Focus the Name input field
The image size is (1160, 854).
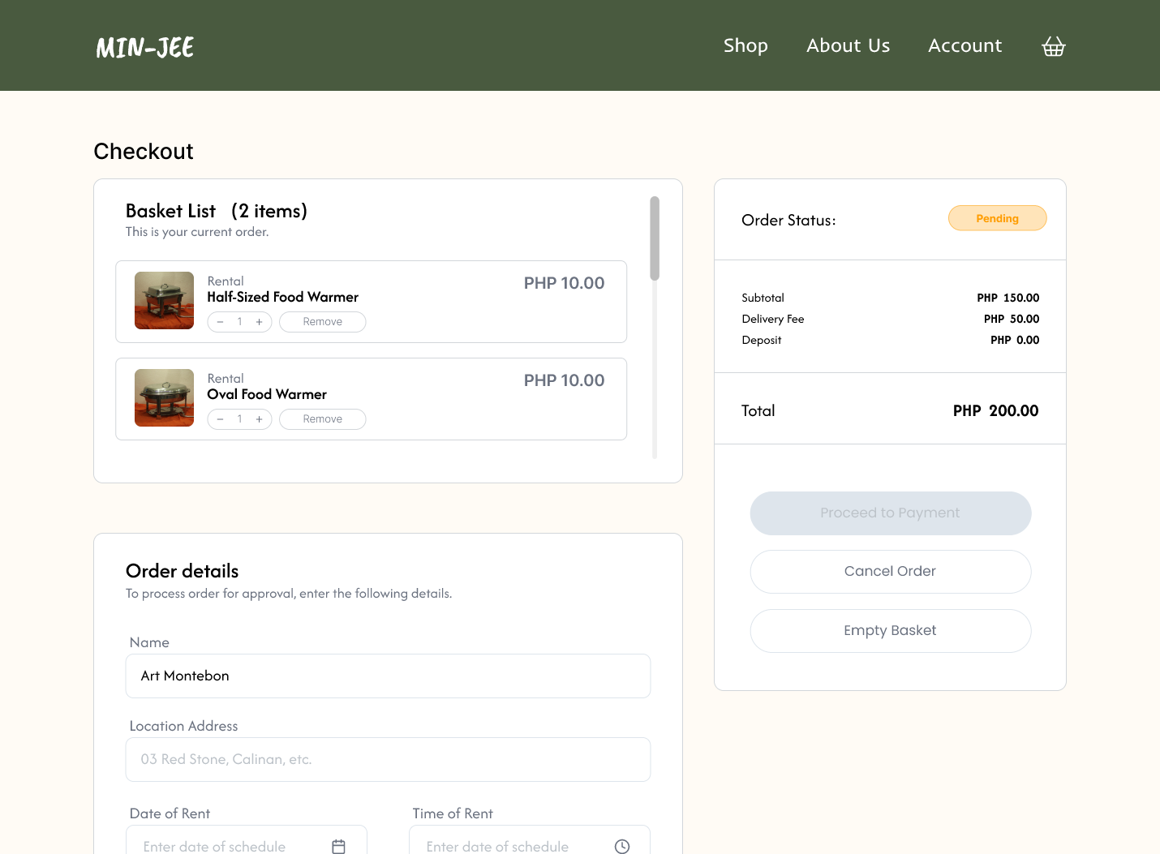click(x=388, y=676)
